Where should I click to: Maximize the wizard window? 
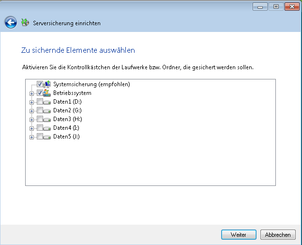276,7
